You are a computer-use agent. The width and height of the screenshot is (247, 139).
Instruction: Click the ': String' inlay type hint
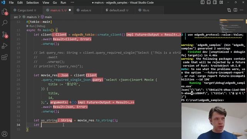pos(65,120)
